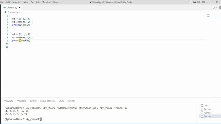Select the Channel.py editor tab
The image size is (221, 124).
coord(12,8)
